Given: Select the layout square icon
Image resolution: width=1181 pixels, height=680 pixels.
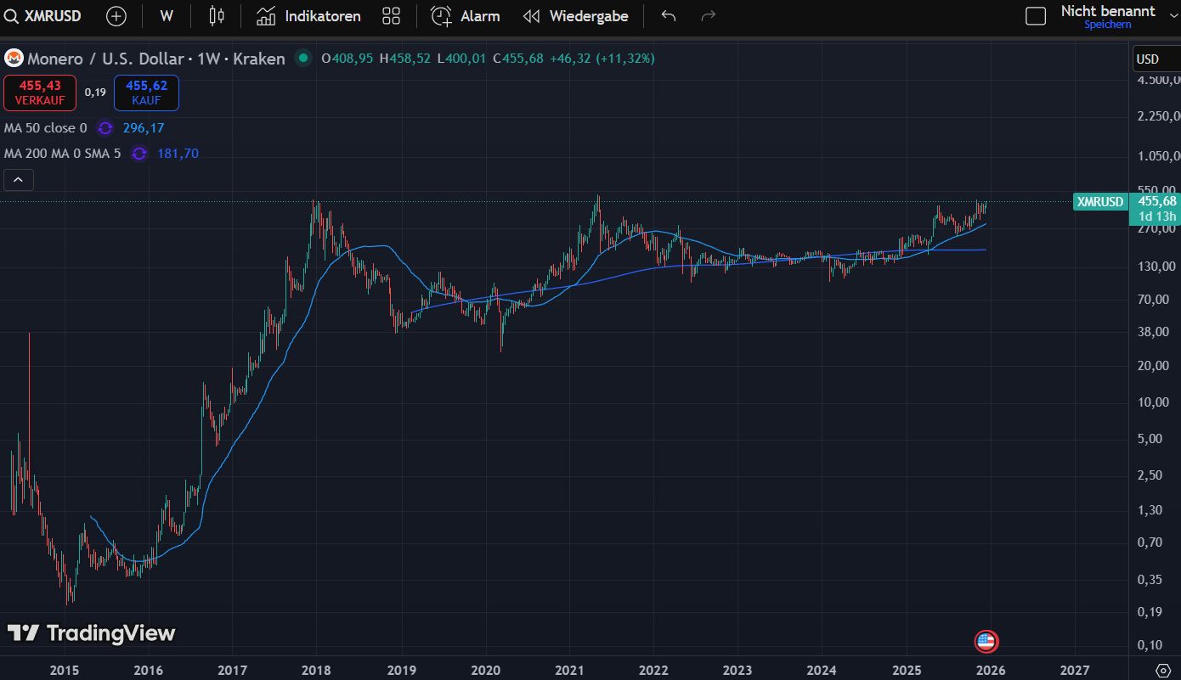Looking at the screenshot, I should (x=1035, y=16).
